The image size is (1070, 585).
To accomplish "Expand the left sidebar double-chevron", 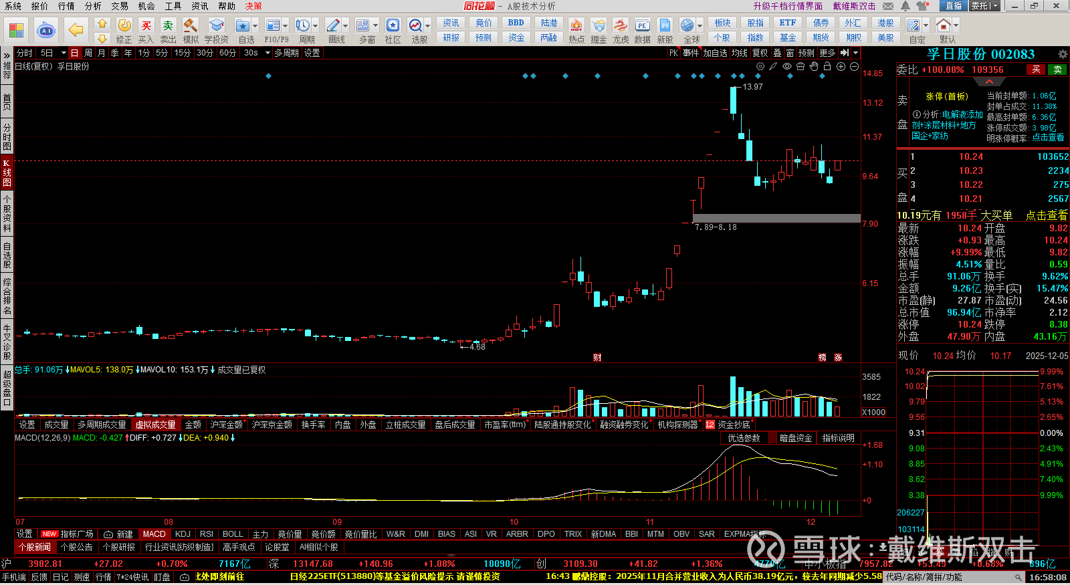I will click(7, 54).
